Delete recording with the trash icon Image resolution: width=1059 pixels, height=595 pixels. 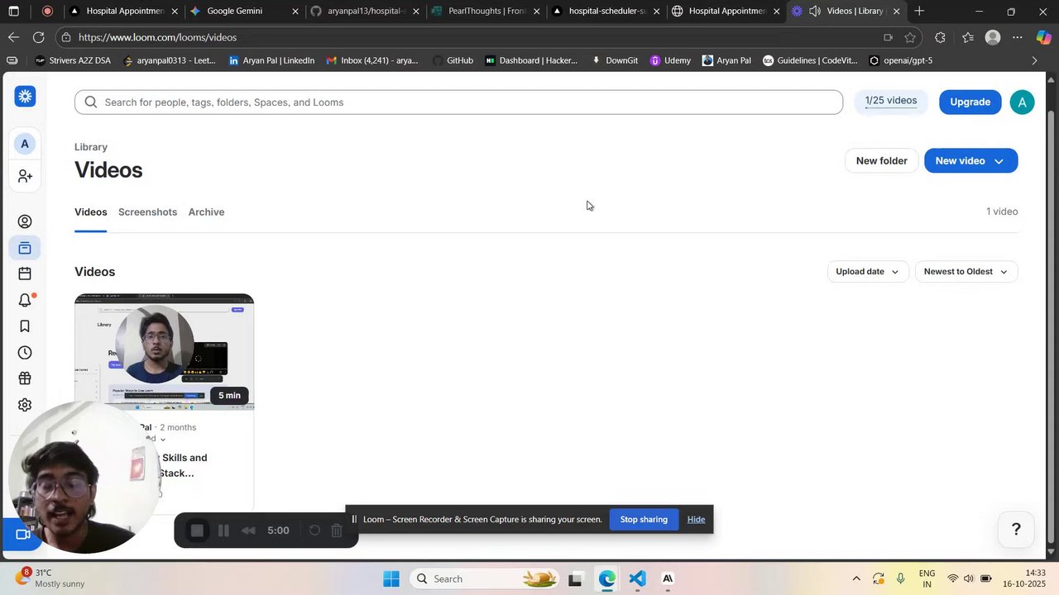click(x=337, y=531)
